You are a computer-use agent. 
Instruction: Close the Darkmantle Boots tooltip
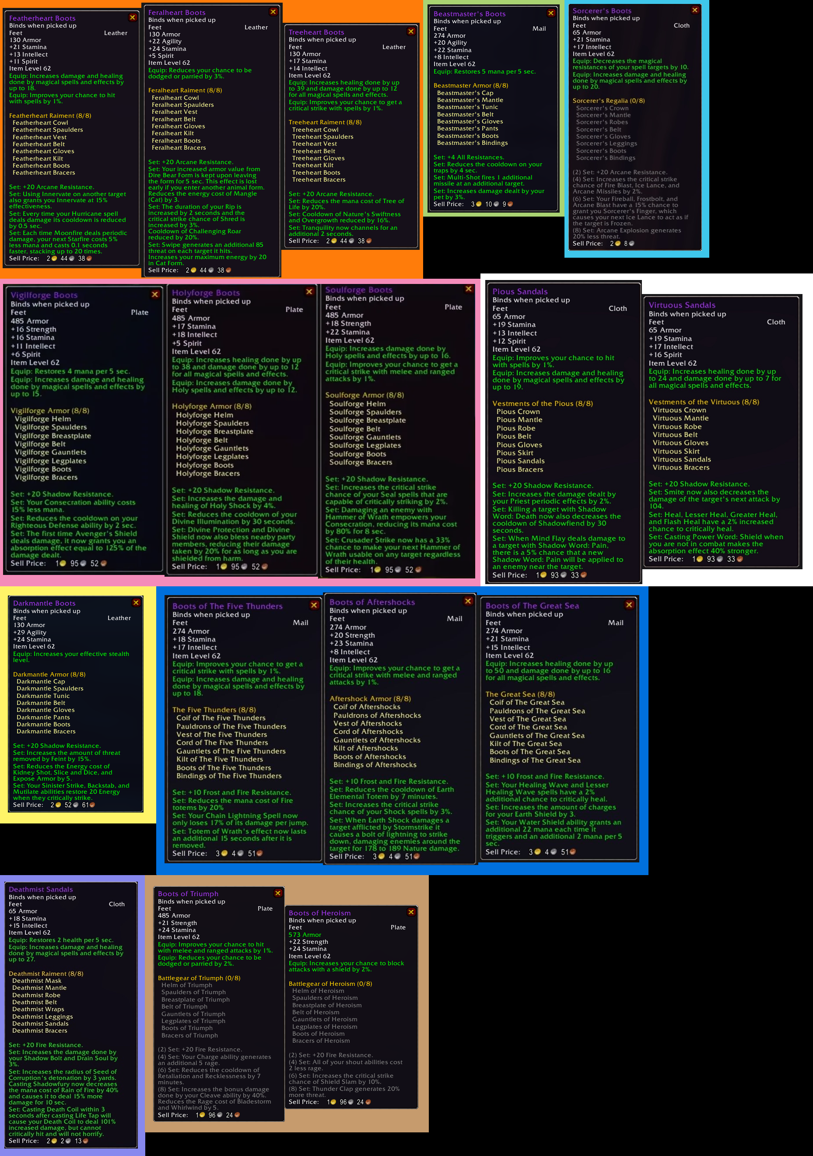pos(136,603)
